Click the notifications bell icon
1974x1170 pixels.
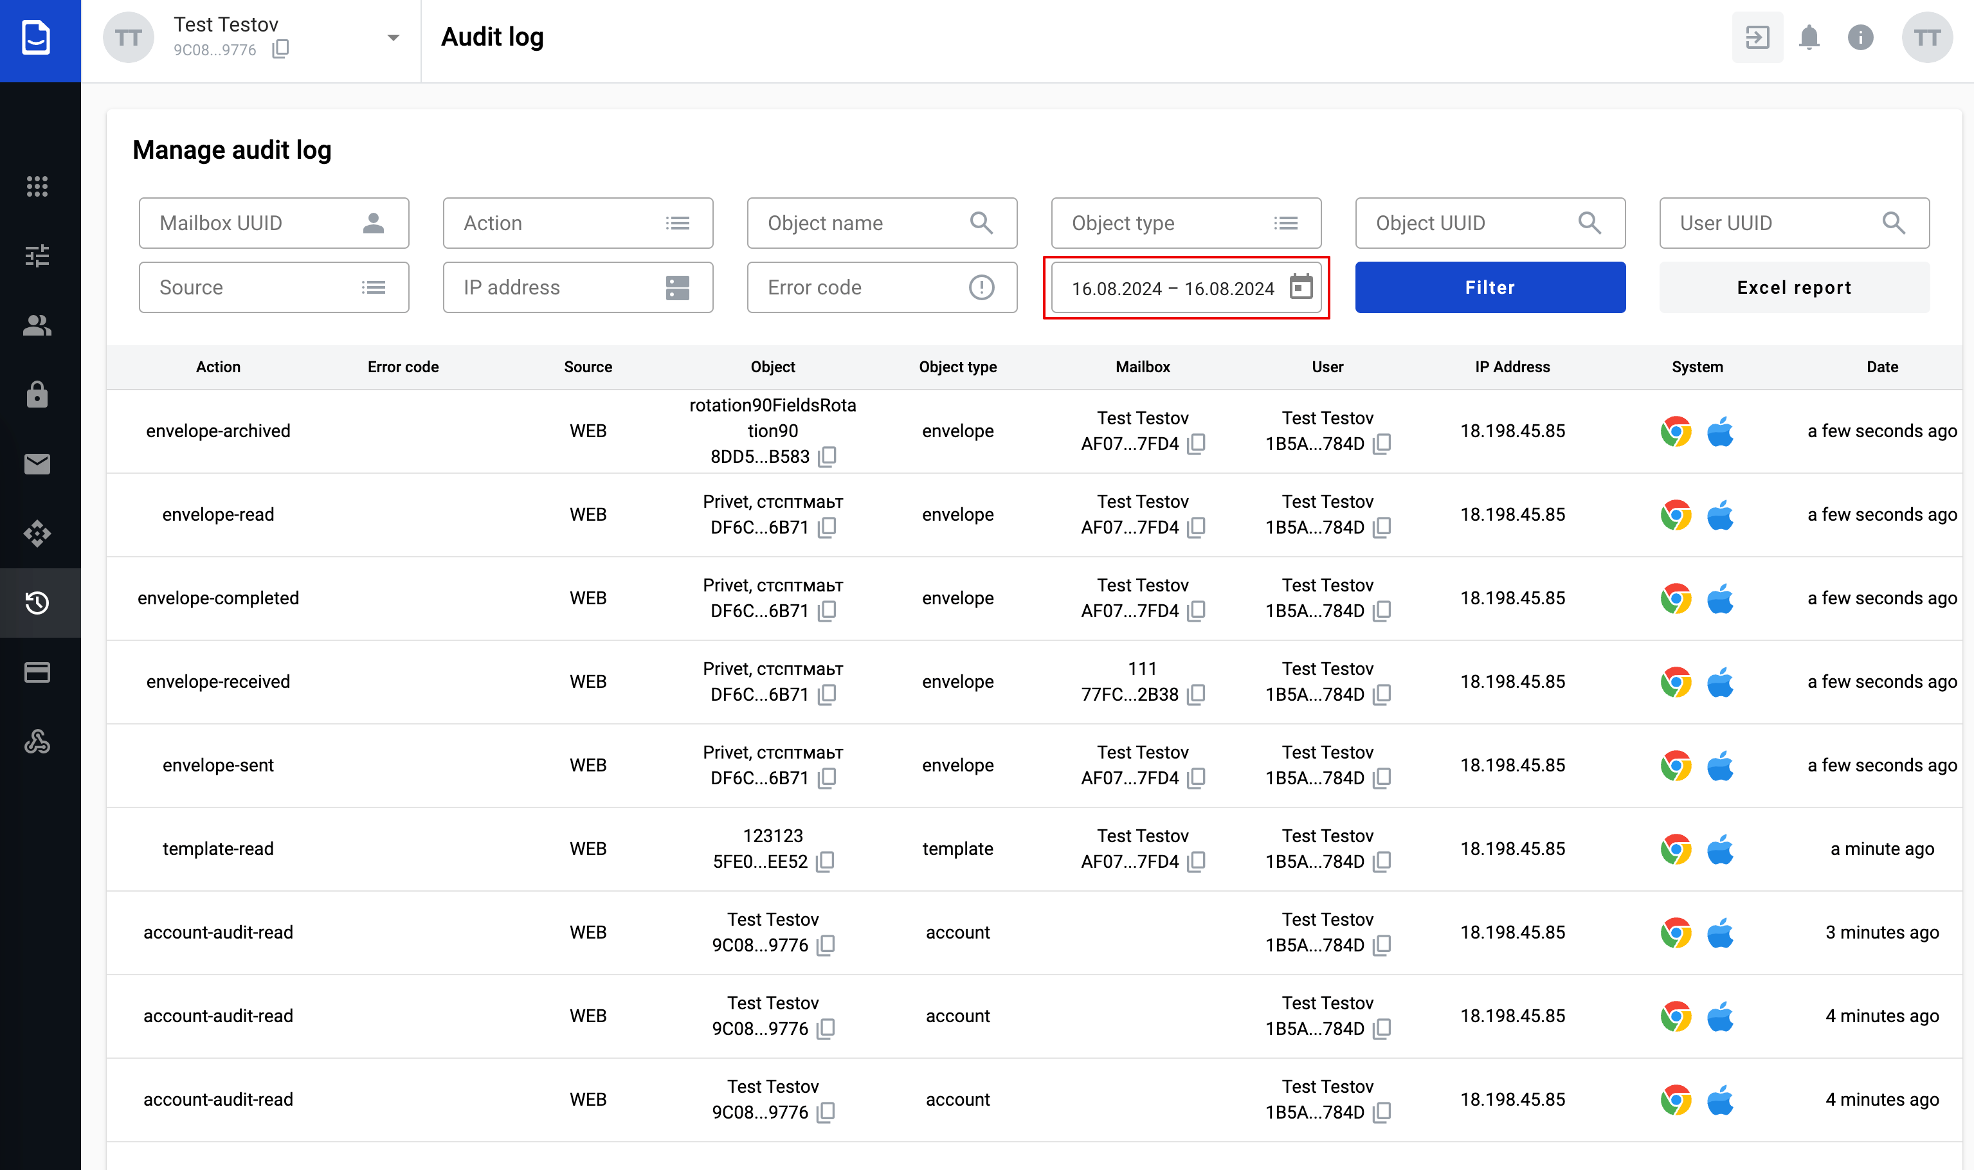click(x=1809, y=37)
